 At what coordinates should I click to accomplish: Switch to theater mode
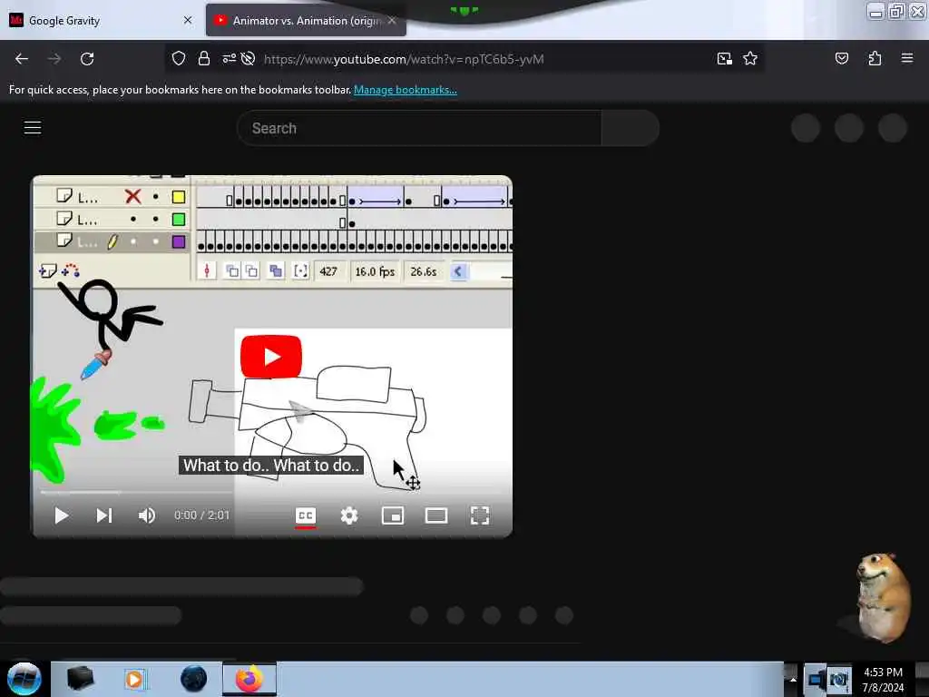(x=436, y=515)
